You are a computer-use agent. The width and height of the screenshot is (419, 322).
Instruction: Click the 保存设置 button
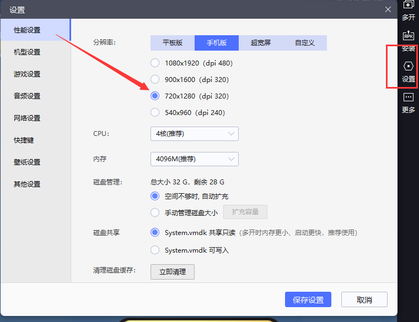(308, 300)
